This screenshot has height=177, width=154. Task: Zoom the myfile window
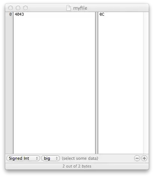click(25, 8)
